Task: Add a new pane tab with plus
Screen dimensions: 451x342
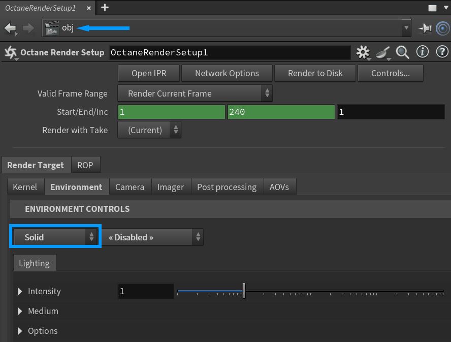Action: 105,8
